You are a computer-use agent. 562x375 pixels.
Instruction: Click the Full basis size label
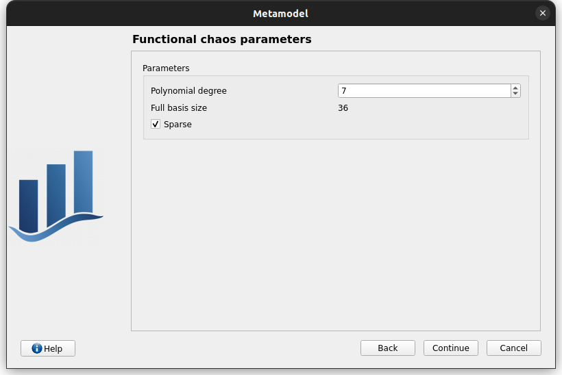(179, 108)
